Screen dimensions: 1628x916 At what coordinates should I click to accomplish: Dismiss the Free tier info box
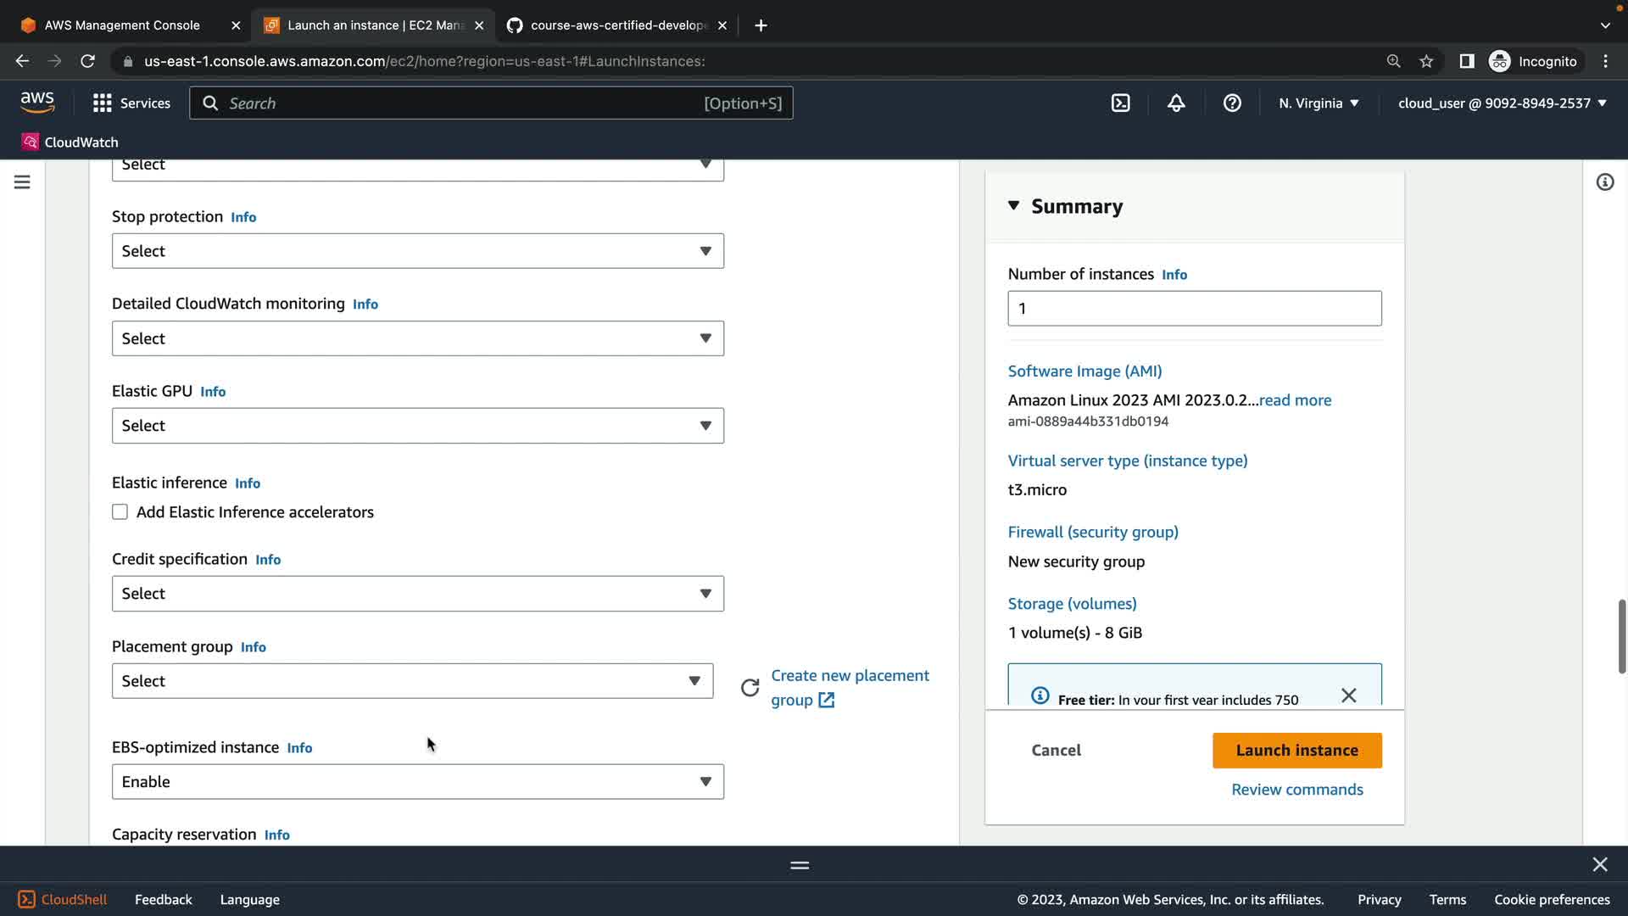[1348, 695]
